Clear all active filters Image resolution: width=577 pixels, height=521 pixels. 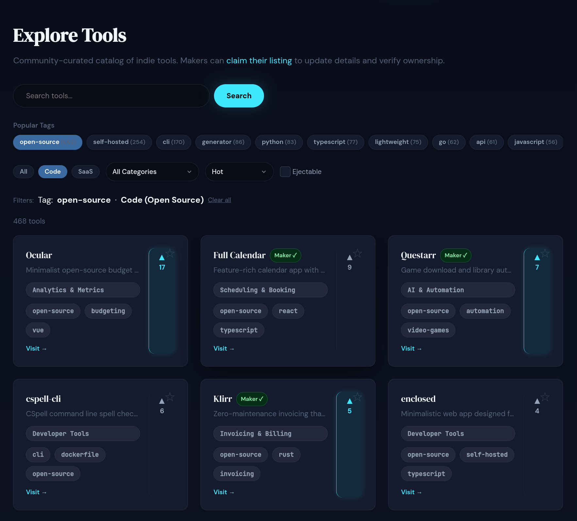[x=220, y=200]
